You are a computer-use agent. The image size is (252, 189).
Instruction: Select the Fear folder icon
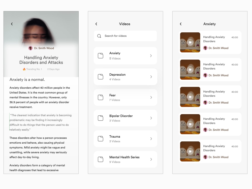point(101,97)
